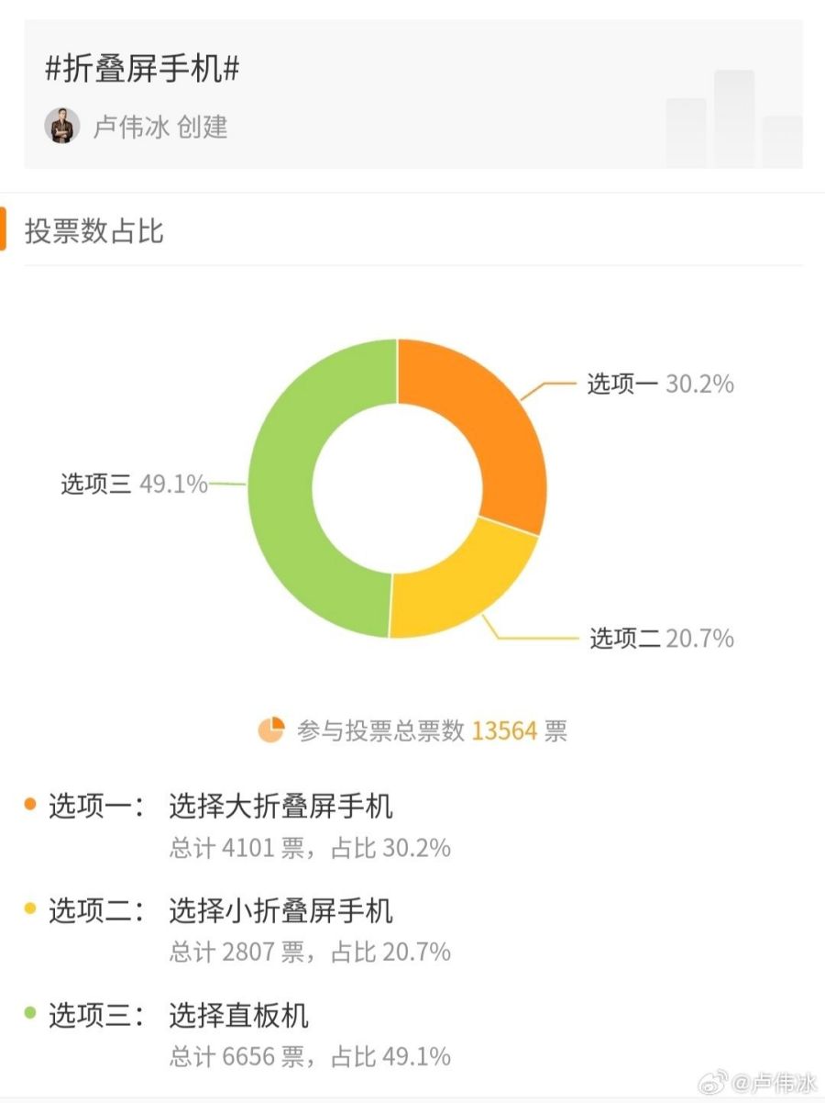Open creator name 卢伟冰 创建
This screenshot has width=825, height=1103.
(160, 127)
